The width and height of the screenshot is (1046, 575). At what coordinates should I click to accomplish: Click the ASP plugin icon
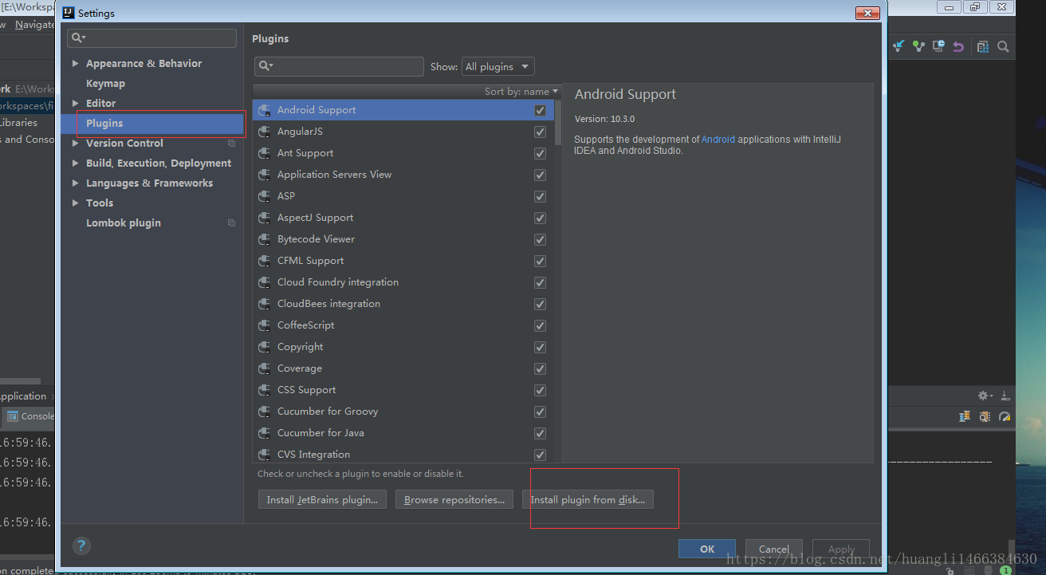tap(265, 196)
